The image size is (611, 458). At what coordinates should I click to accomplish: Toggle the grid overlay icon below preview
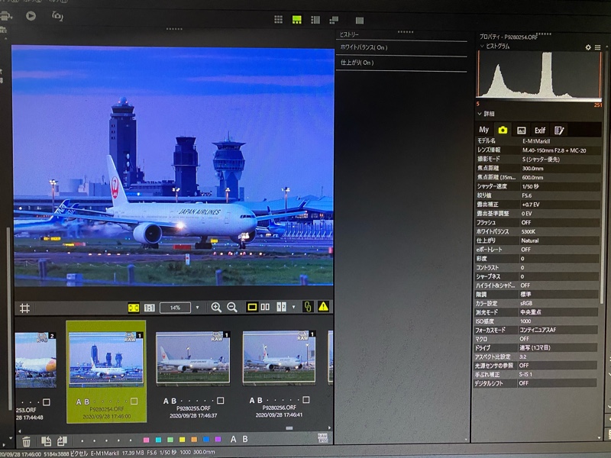(24, 308)
